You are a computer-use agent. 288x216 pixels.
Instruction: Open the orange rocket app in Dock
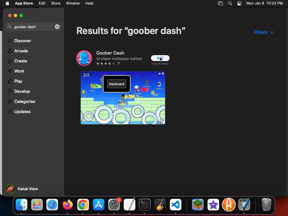[229, 204]
